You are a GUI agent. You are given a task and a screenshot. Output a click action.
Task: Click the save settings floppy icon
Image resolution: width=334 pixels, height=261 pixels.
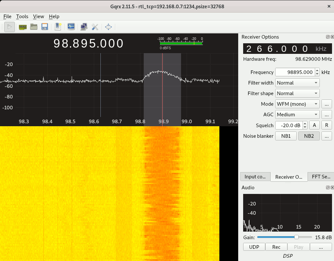[45, 27]
